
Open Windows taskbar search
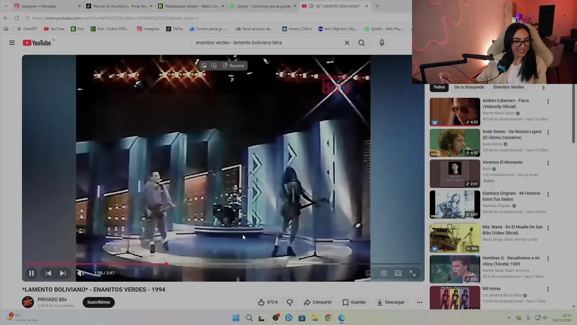(x=249, y=318)
